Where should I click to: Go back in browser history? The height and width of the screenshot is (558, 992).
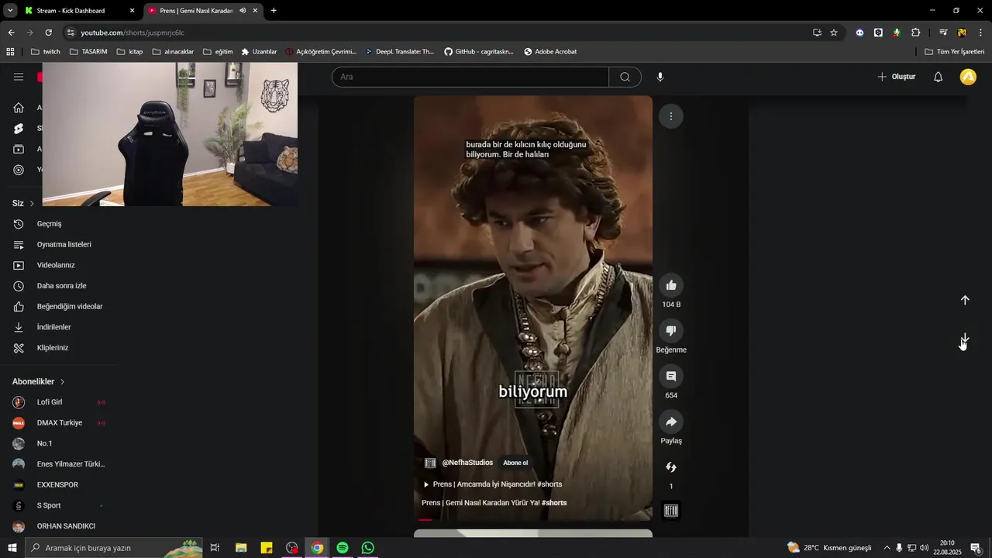click(x=11, y=33)
